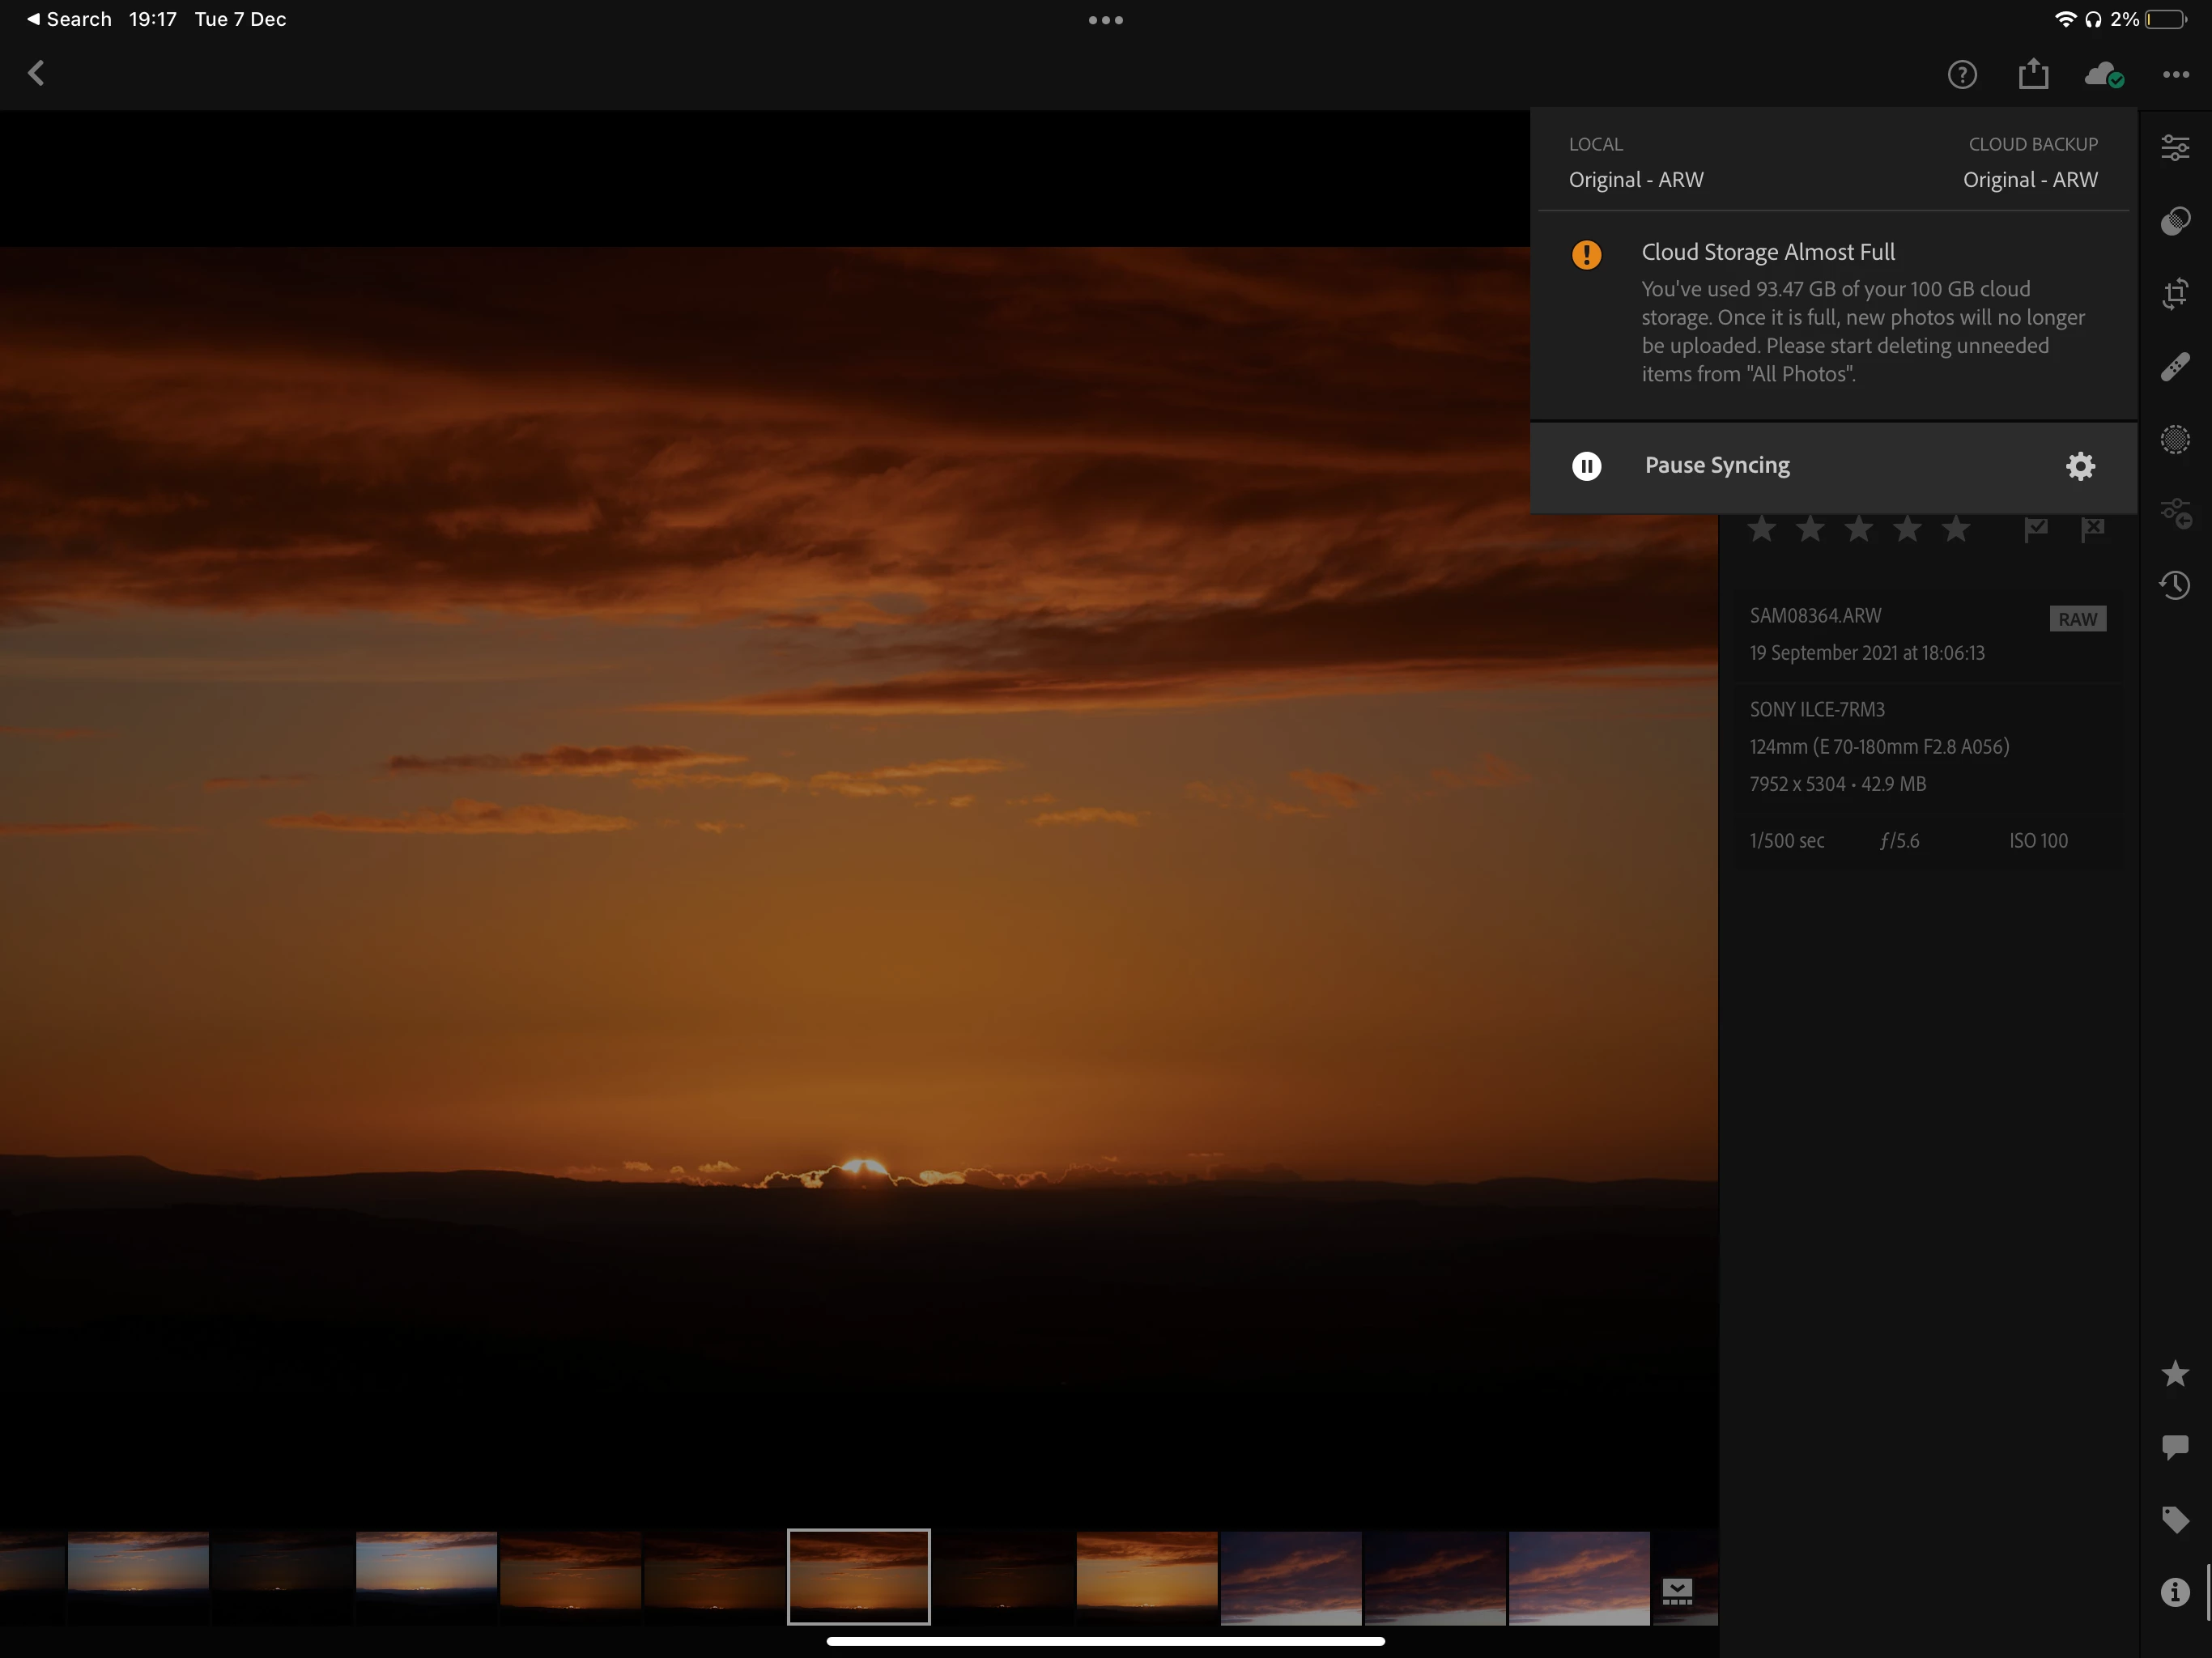Open the Presets panel icon
This screenshot has width=2212, height=1658.
pyautogui.click(x=2174, y=221)
